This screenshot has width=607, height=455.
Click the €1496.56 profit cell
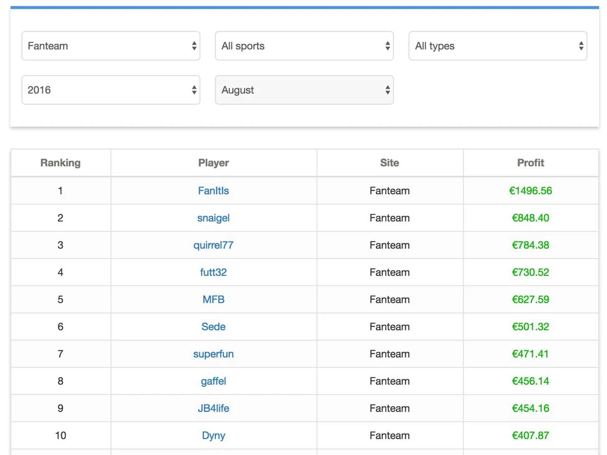[530, 191]
